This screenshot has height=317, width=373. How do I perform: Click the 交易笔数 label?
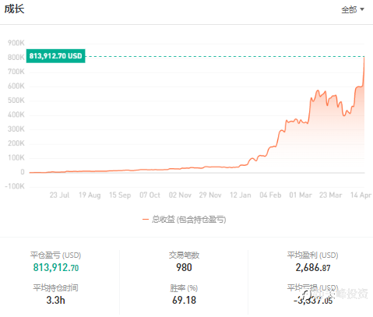(184, 255)
